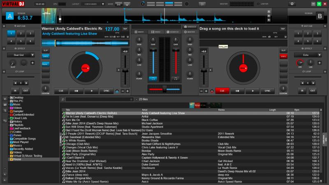Select the Cloud Lists folder
The height and width of the screenshot is (185, 329).
coord(20,118)
